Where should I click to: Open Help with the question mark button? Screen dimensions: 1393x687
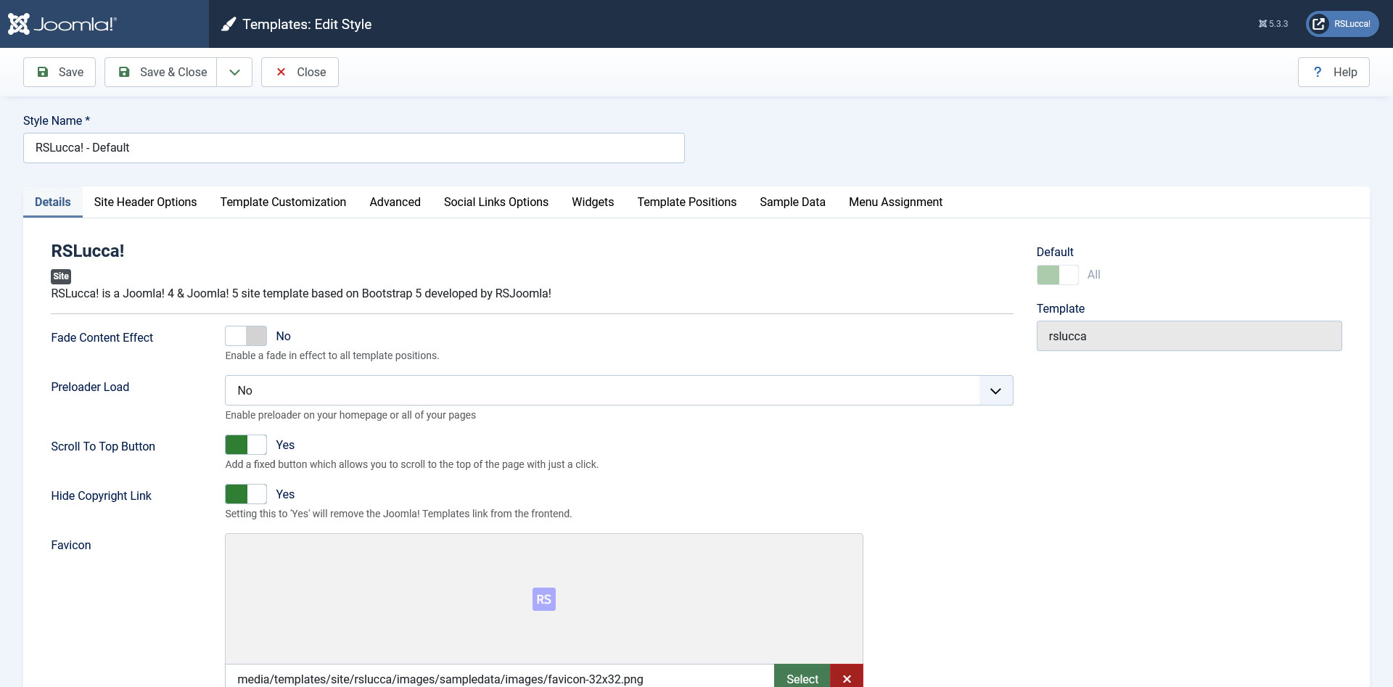pyautogui.click(x=1333, y=73)
